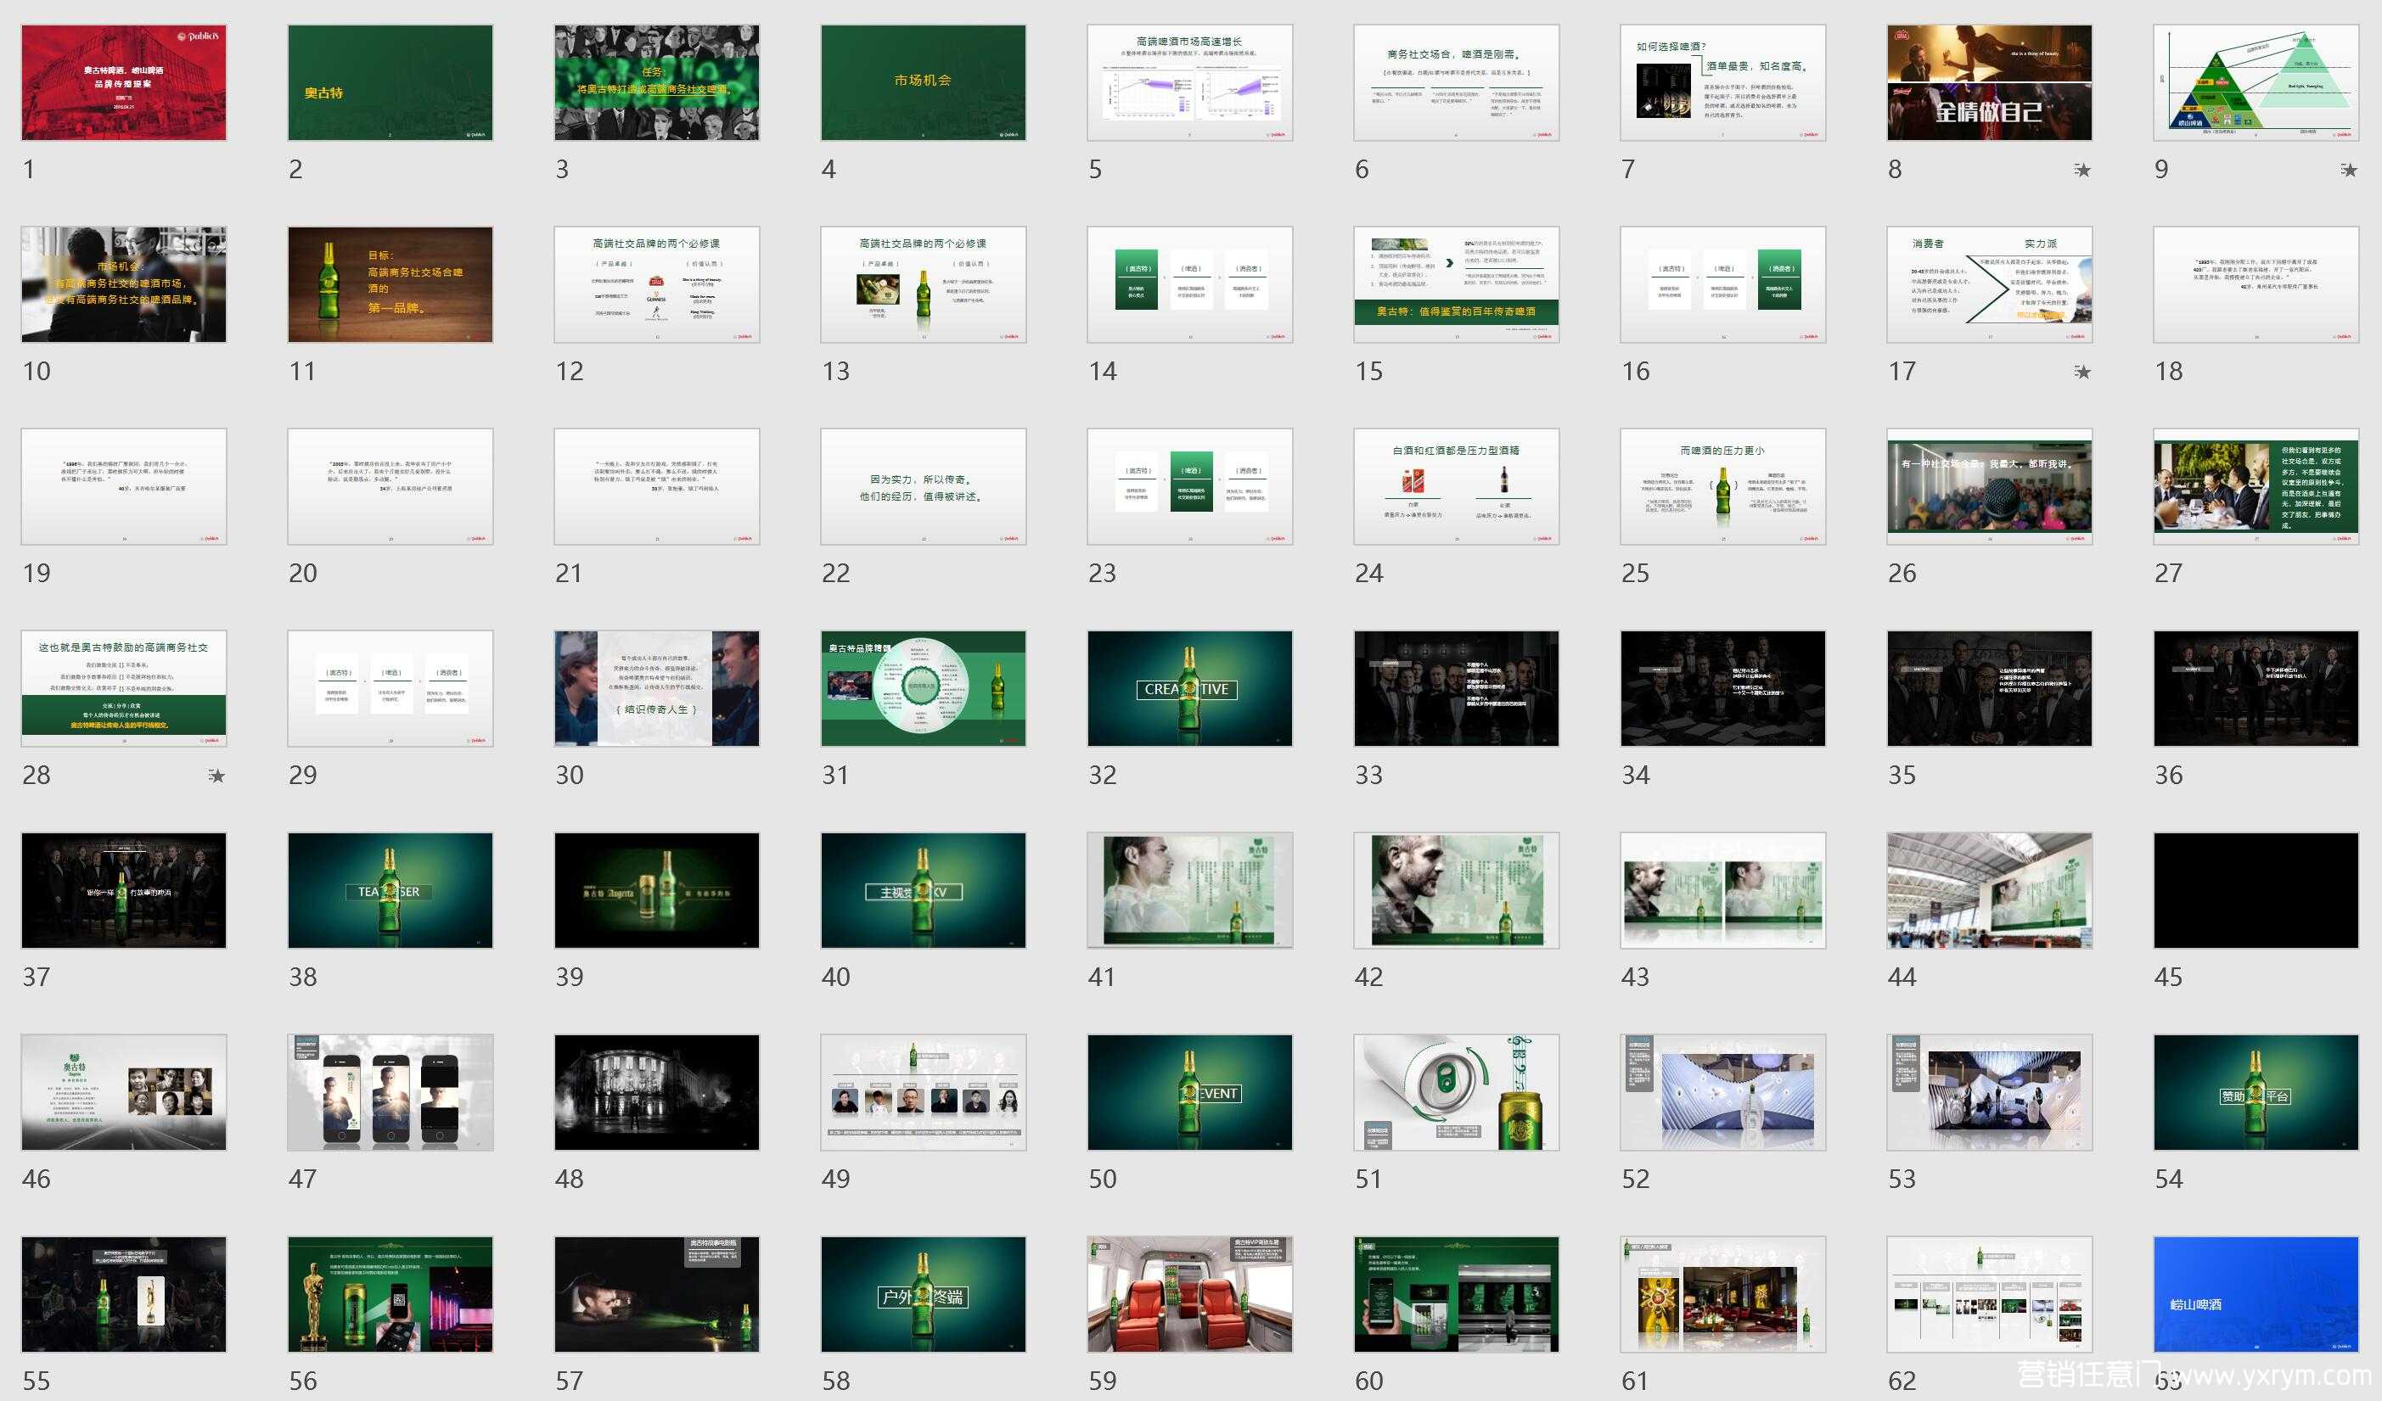Select slide 14 with left green box

(x=1190, y=284)
